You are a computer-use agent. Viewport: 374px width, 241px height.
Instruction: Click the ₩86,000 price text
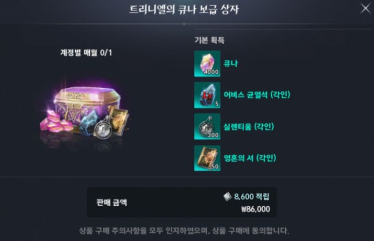click(x=256, y=209)
